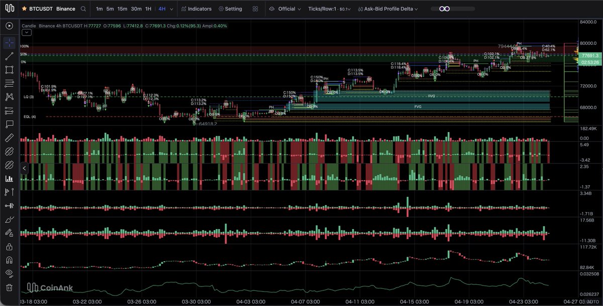Image resolution: width=603 pixels, height=306 pixels.
Task: Select the price range channel tool
Action: pos(9,111)
